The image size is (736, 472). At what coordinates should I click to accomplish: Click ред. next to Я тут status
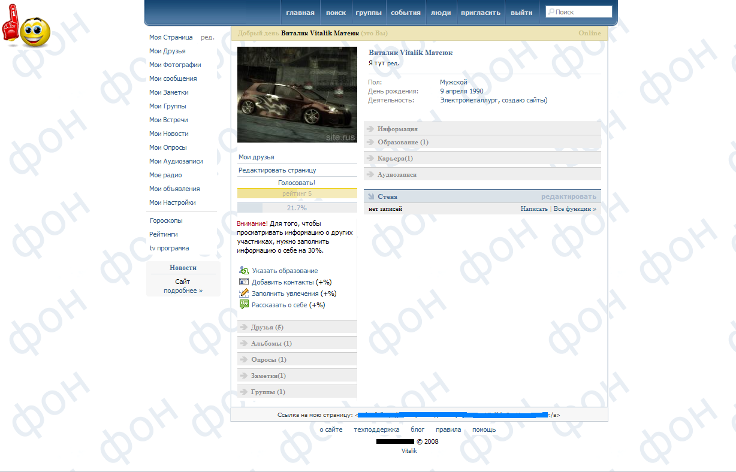click(x=393, y=63)
